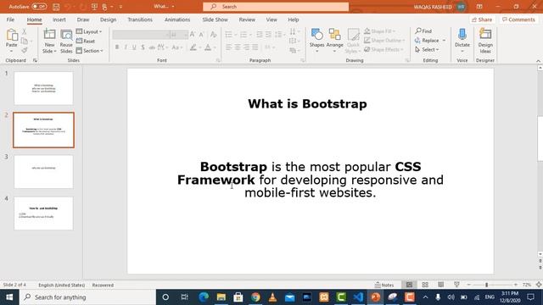Switch to the Insert tab

pyautogui.click(x=59, y=19)
